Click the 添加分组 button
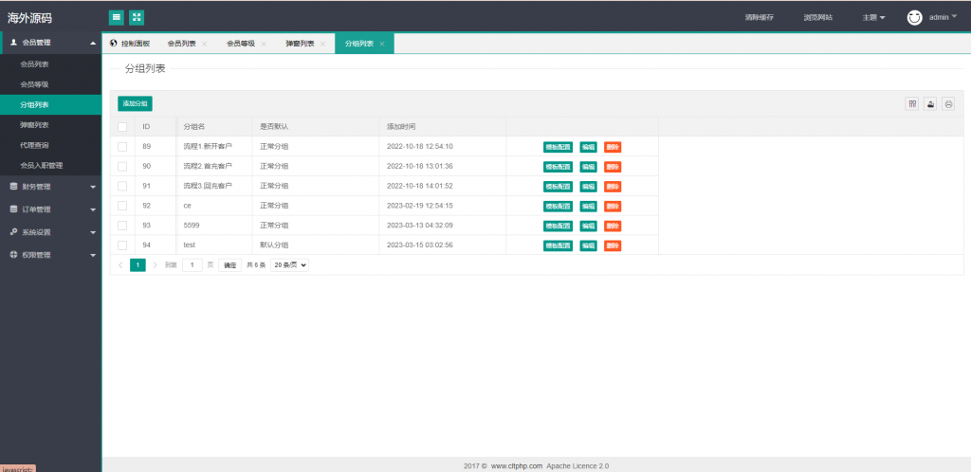This screenshot has width=971, height=472. pos(135,103)
